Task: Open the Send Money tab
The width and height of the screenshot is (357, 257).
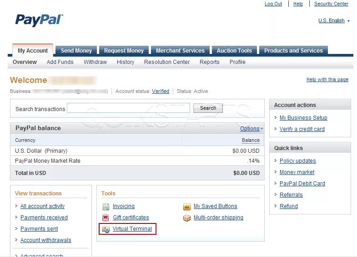Action: point(76,50)
